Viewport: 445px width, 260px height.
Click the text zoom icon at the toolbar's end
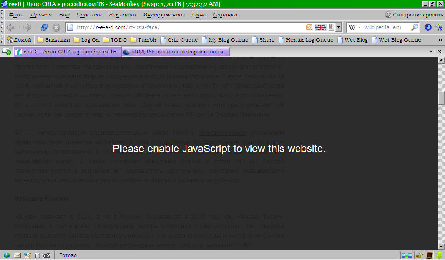[439, 27]
